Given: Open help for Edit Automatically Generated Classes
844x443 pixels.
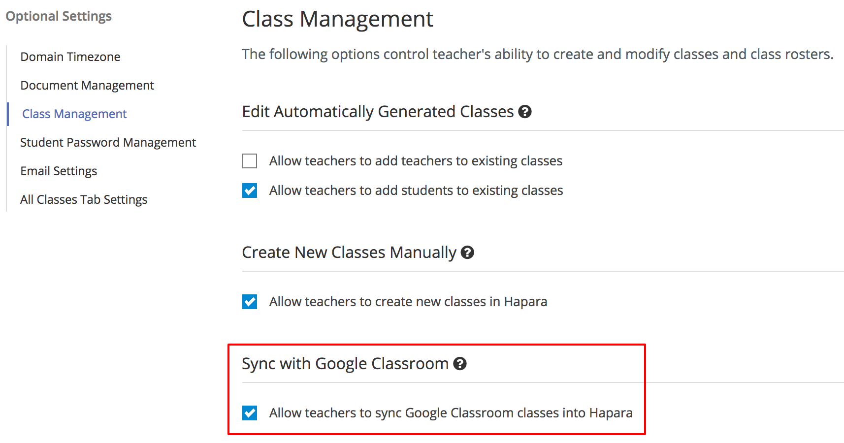Looking at the screenshot, I should click(x=525, y=112).
